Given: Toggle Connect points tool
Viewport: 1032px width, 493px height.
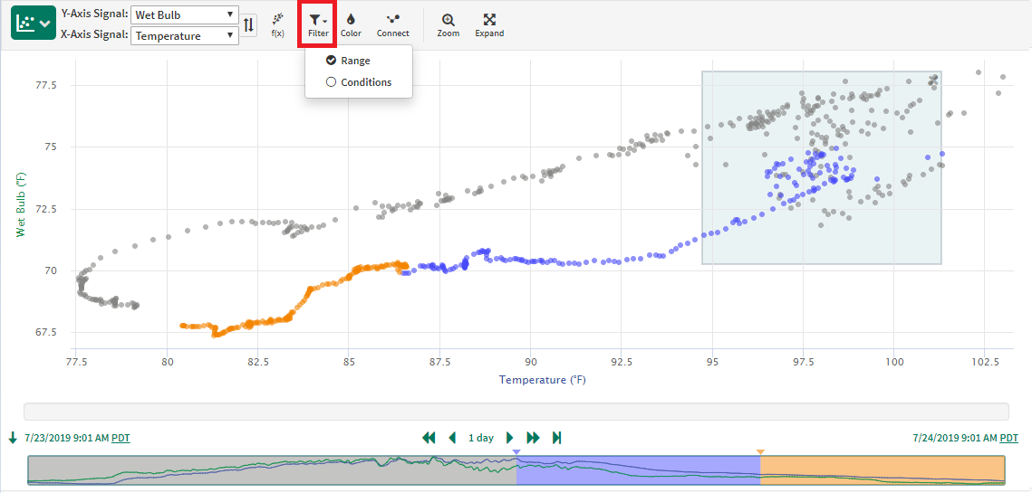Looking at the screenshot, I should [x=392, y=24].
